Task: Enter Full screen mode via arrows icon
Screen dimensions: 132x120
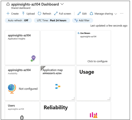Action: pyautogui.click(x=56, y=14)
